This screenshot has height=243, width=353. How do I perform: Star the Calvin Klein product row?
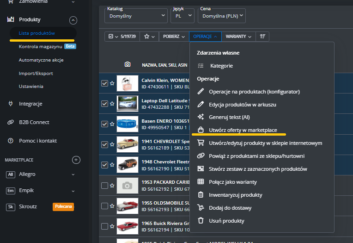112,83
